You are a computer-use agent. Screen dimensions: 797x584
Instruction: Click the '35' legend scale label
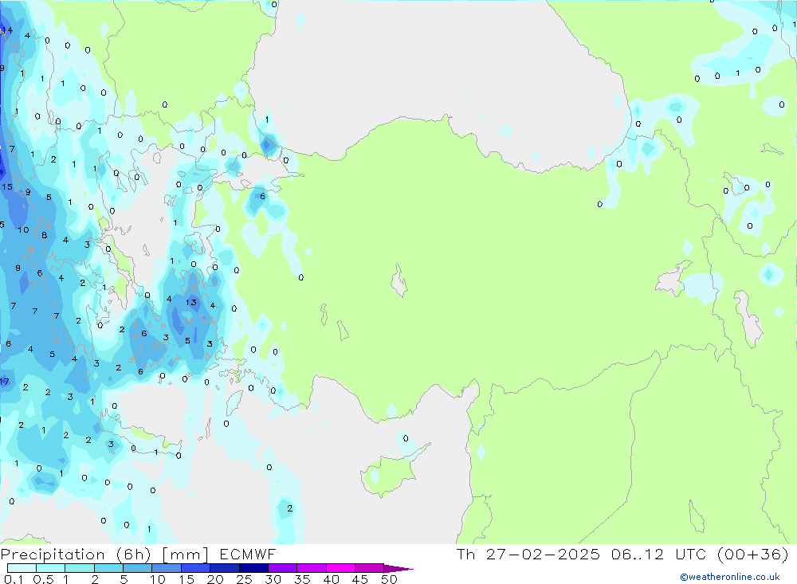pyautogui.click(x=302, y=579)
